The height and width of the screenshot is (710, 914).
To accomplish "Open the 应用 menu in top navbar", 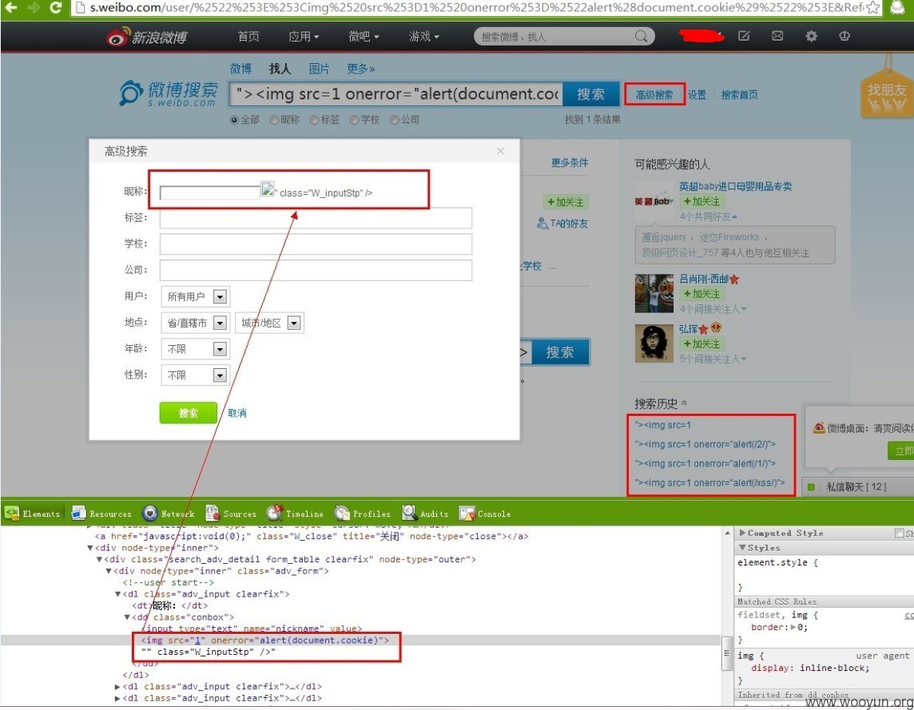I will (304, 37).
